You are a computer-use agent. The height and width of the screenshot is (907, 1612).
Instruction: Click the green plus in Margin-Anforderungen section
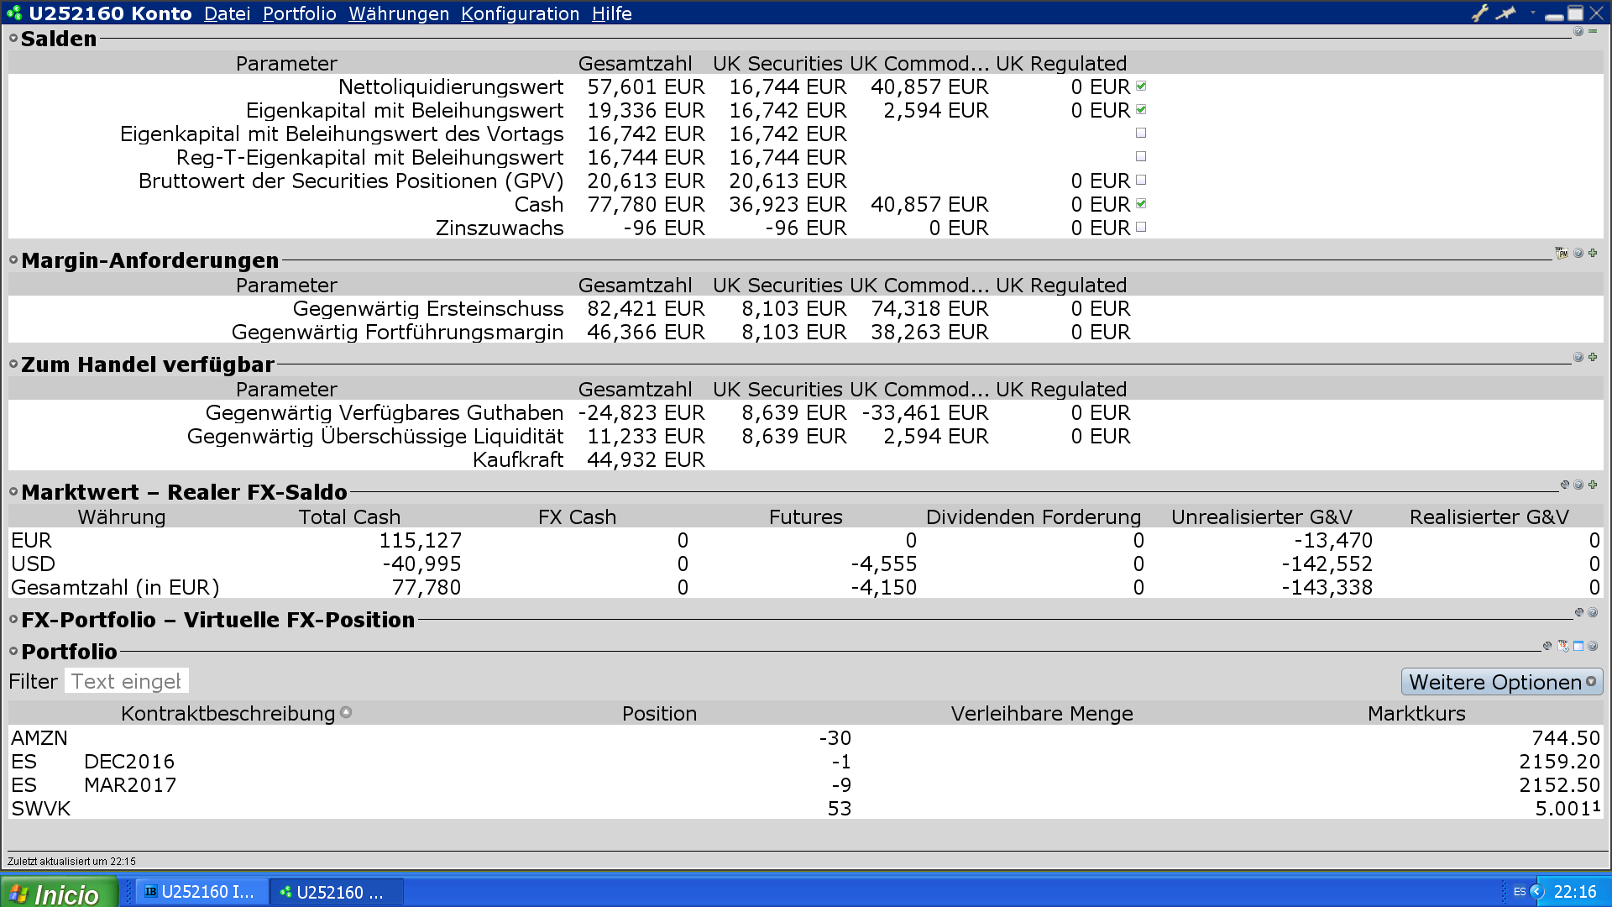tap(1593, 253)
